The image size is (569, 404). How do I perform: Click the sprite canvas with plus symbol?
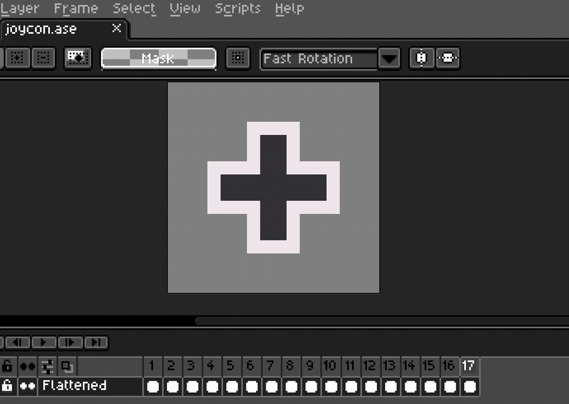(x=273, y=187)
